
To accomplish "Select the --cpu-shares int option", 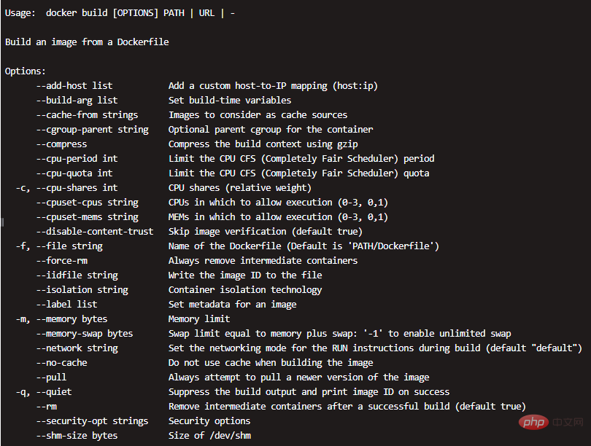I will (x=77, y=188).
